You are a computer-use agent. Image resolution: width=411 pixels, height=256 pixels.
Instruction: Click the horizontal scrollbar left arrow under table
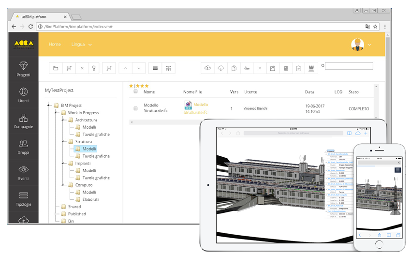(132, 122)
